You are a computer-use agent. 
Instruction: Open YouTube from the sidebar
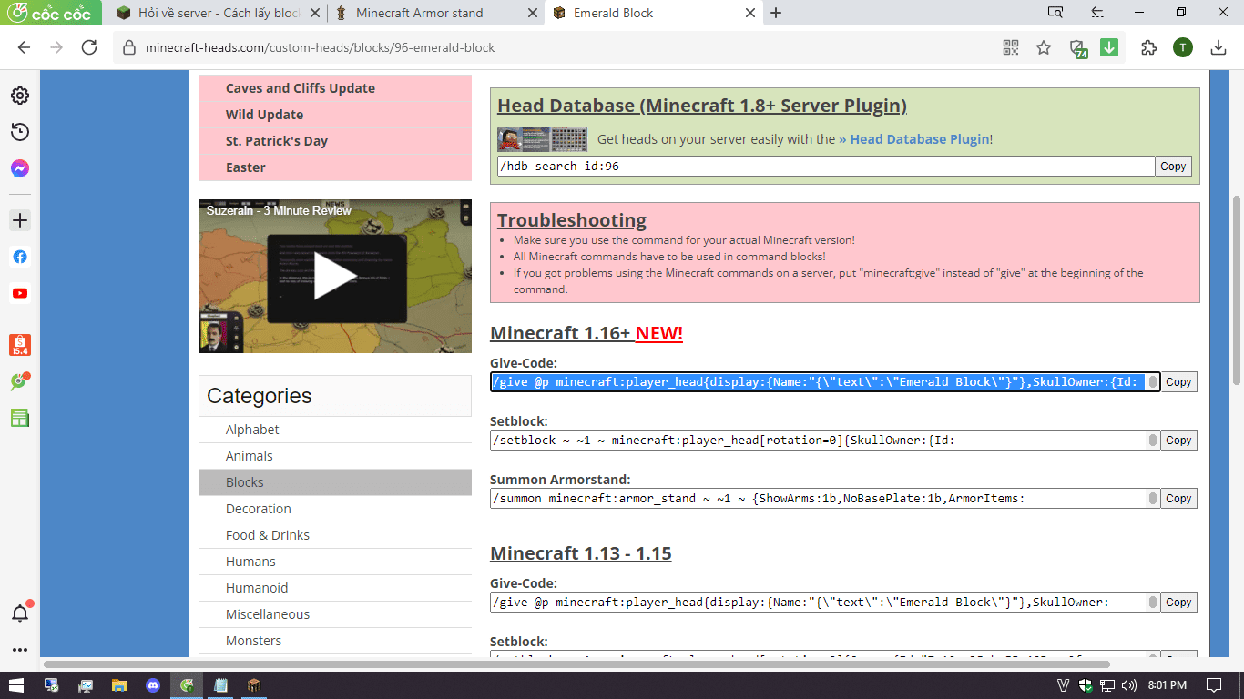pyautogui.click(x=20, y=293)
